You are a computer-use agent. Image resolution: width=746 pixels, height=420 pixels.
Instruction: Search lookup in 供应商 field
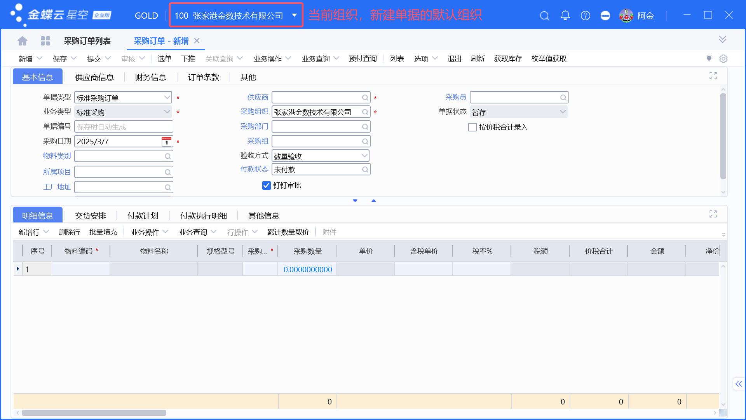pyautogui.click(x=365, y=98)
